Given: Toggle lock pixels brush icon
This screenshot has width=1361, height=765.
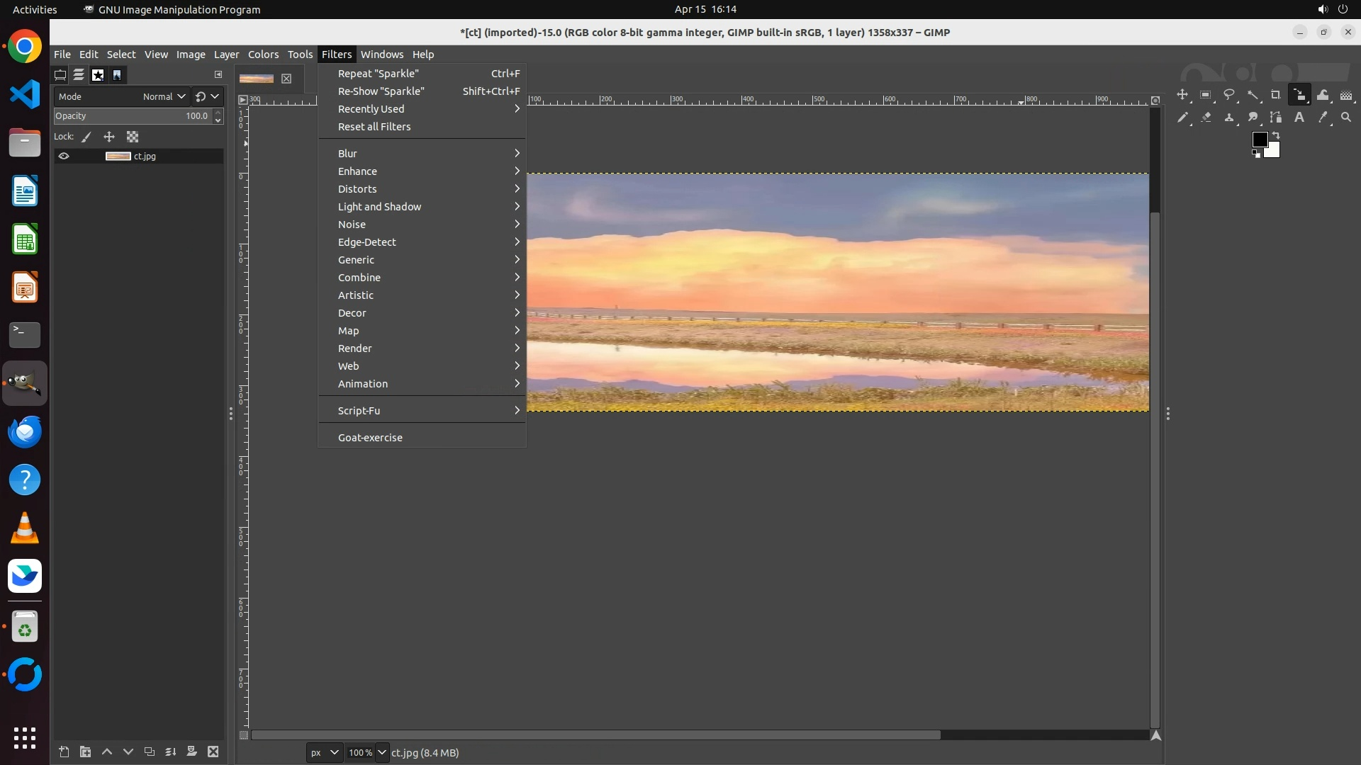Looking at the screenshot, I should (x=86, y=137).
